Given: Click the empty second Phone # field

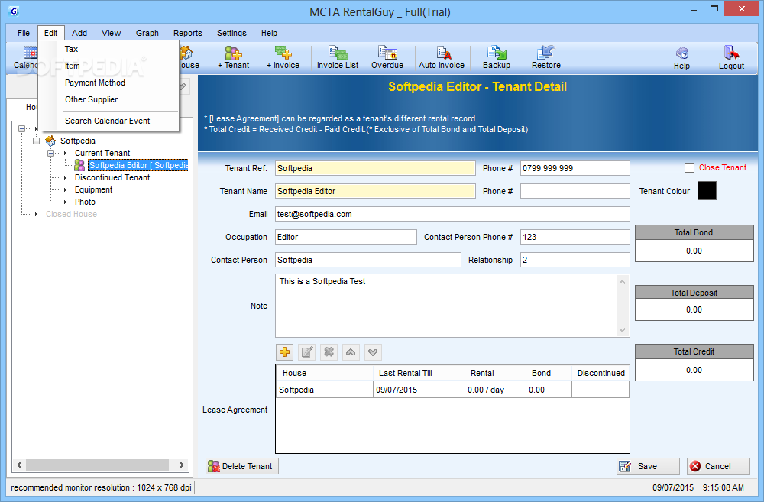Looking at the screenshot, I should click(x=575, y=191).
